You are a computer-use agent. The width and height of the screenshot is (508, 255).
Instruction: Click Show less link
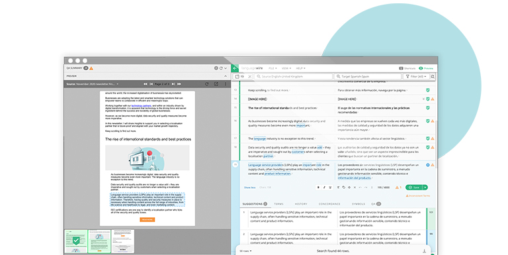point(249,187)
